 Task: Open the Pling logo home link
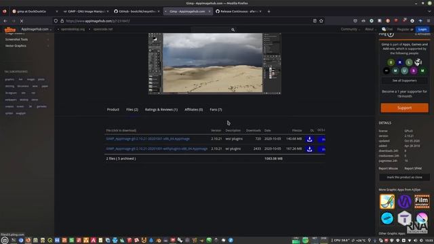pos(10,29)
